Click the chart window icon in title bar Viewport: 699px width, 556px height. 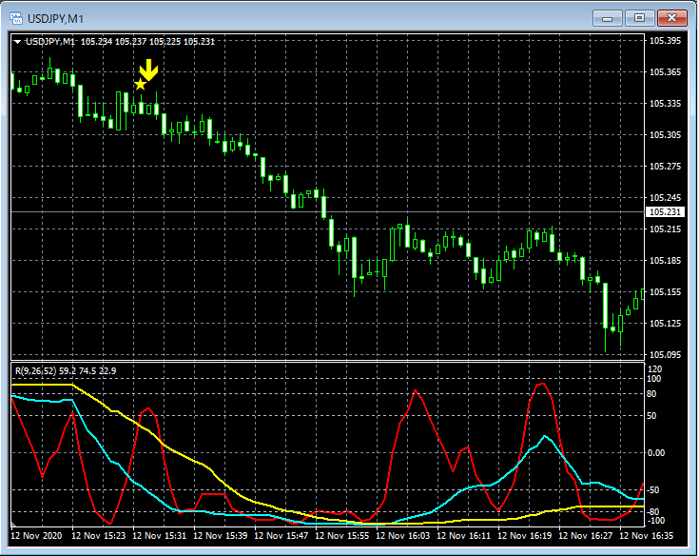[16, 17]
